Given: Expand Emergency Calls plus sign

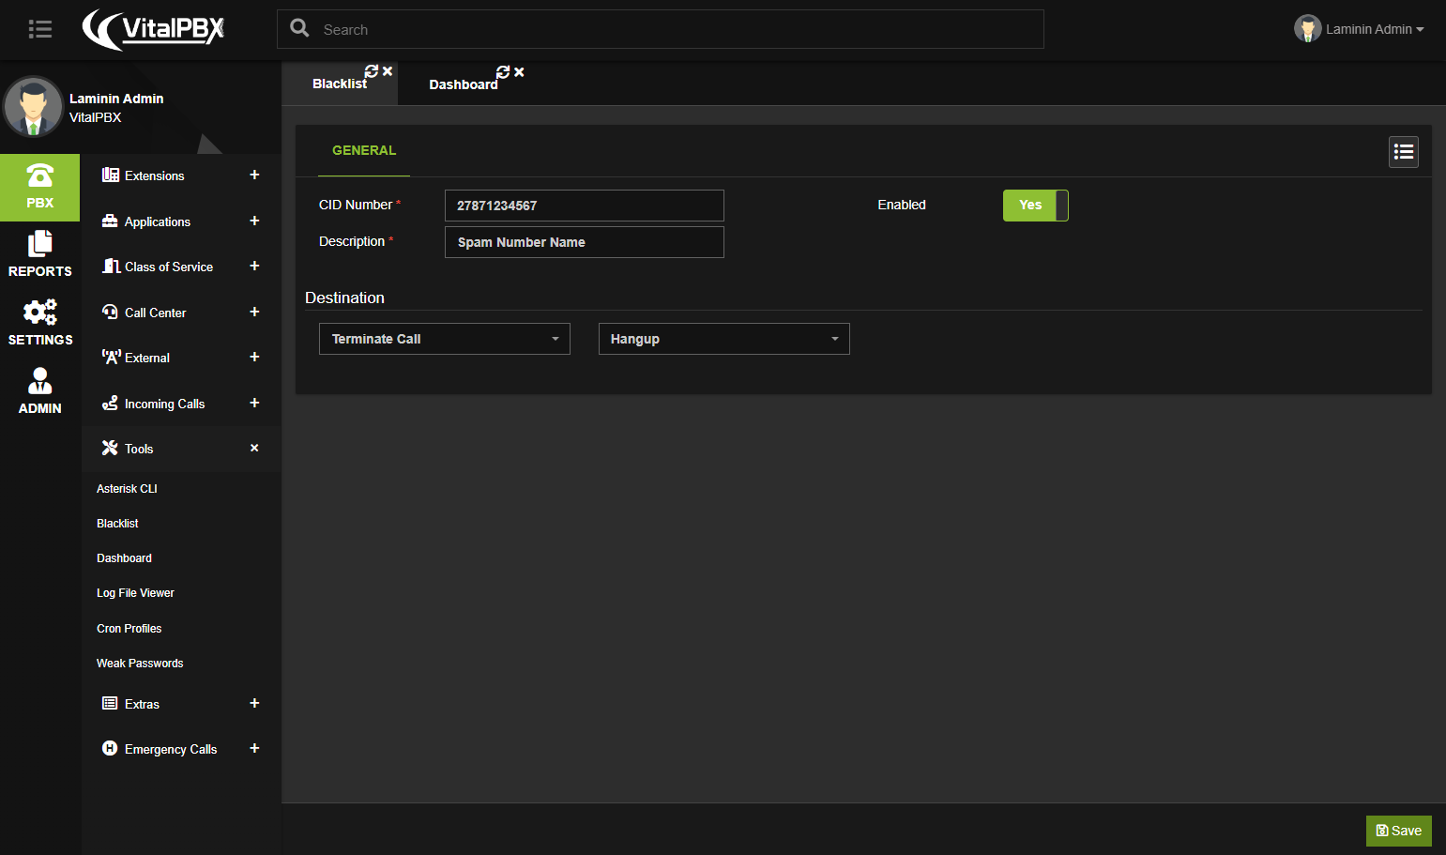Looking at the screenshot, I should click(x=254, y=748).
